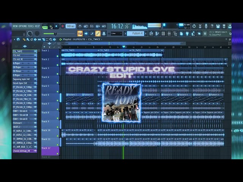The width and height of the screenshot is (243, 182).
Task: Click the floppy disk save icon
Action: tap(218, 26)
